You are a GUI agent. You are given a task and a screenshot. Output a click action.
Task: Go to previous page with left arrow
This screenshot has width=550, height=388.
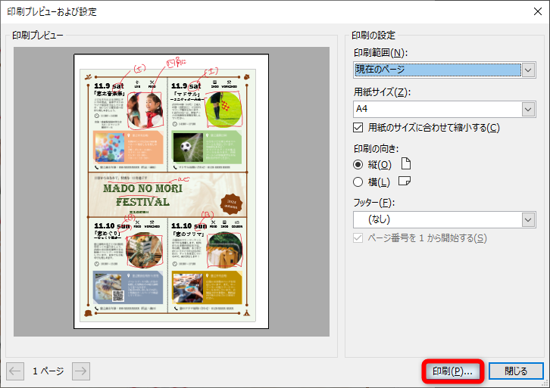pyautogui.click(x=15, y=371)
